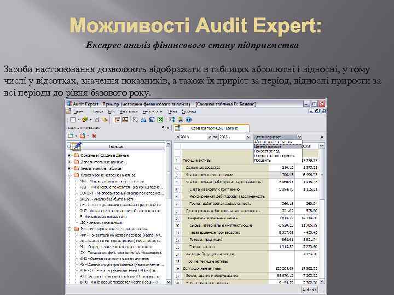
Task: Click 'Денежные средства' row in table
Action: coord(203,167)
